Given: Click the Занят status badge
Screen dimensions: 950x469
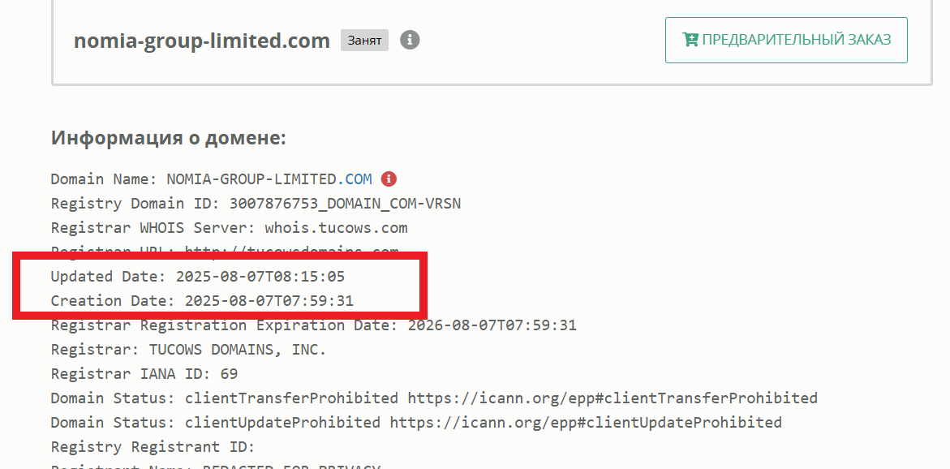Looking at the screenshot, I should click(364, 41).
